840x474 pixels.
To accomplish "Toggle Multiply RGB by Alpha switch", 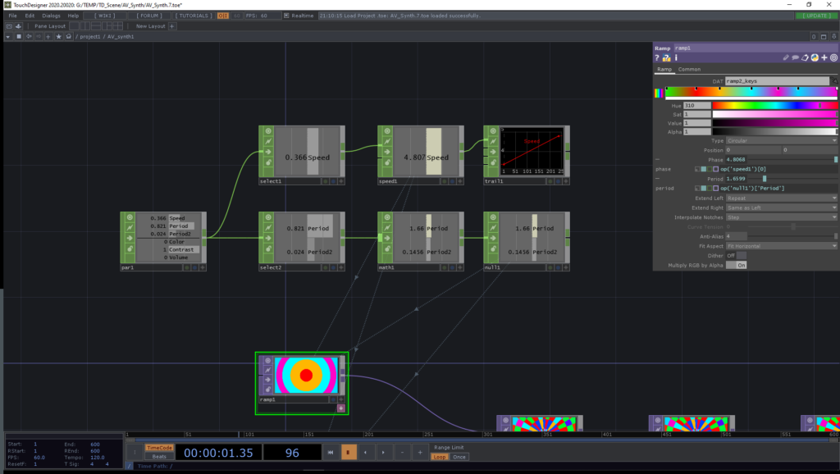I will pos(741,265).
